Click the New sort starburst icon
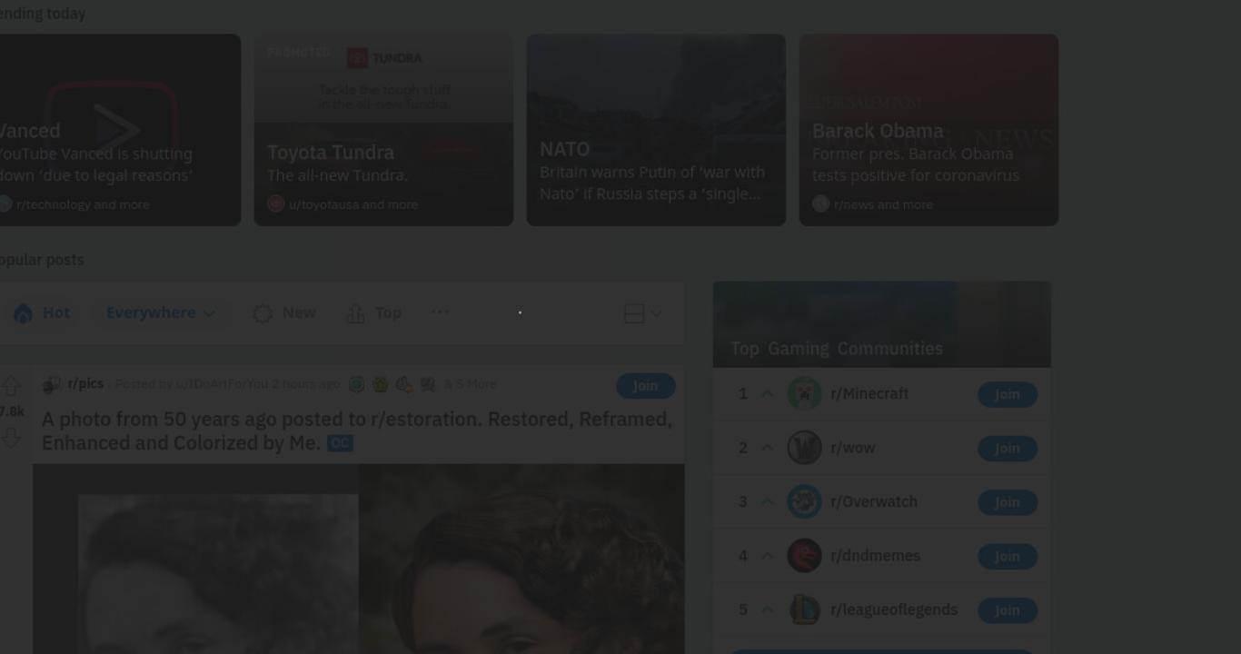This screenshot has width=1241, height=654. click(x=263, y=313)
